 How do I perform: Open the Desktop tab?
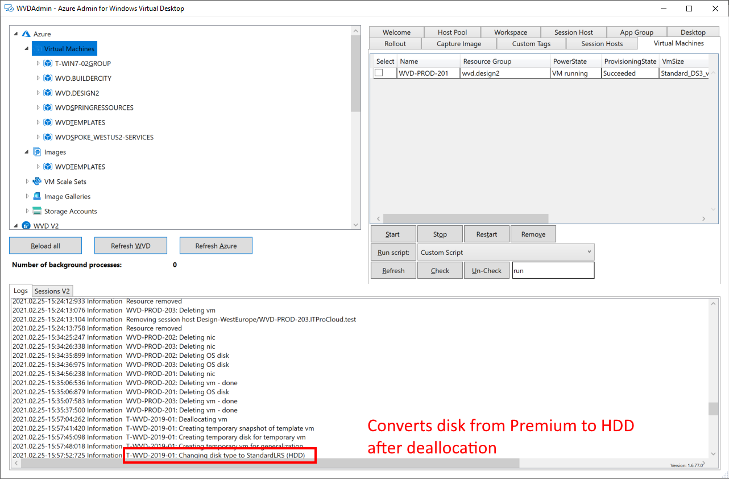(693, 32)
